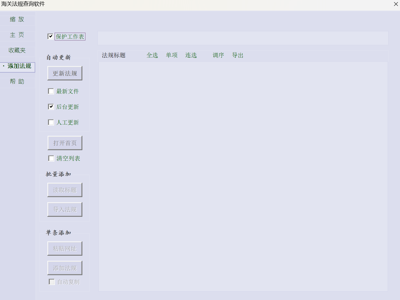The width and height of the screenshot is (400, 300).
Task: Disable the 后台更新 checkbox
Action: pyautogui.click(x=51, y=107)
